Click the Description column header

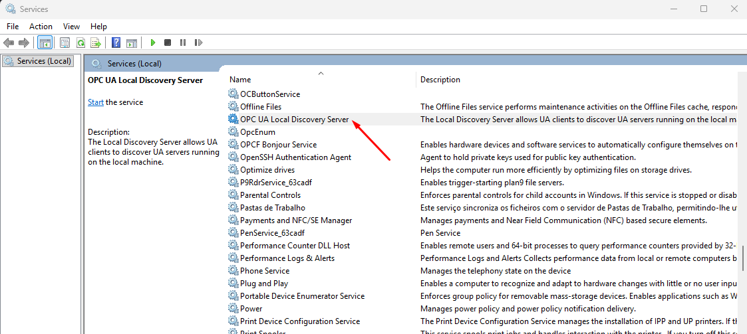pyautogui.click(x=440, y=80)
